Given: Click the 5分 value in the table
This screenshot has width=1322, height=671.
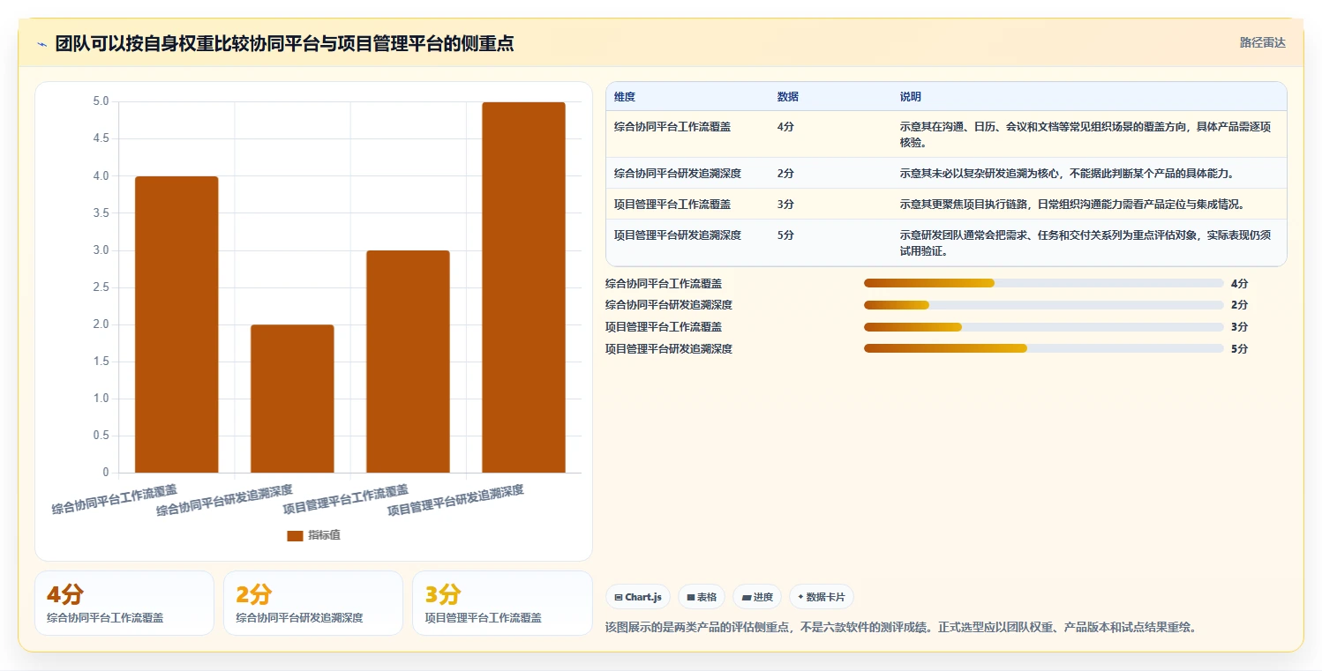Looking at the screenshot, I should (x=785, y=235).
